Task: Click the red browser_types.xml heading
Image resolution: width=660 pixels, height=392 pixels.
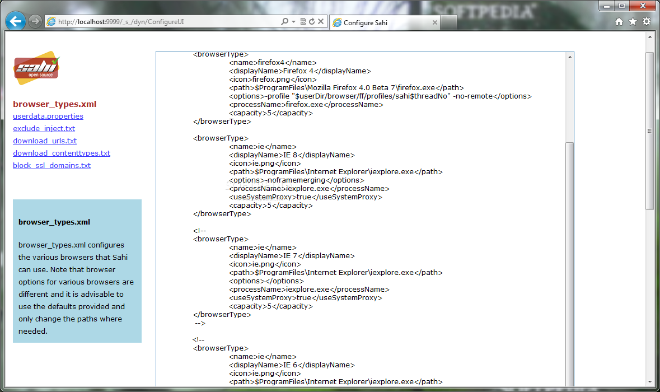Action: tap(55, 104)
